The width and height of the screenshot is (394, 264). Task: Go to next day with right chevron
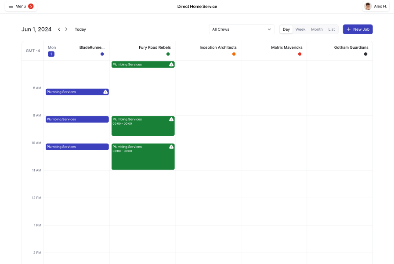pos(66,29)
